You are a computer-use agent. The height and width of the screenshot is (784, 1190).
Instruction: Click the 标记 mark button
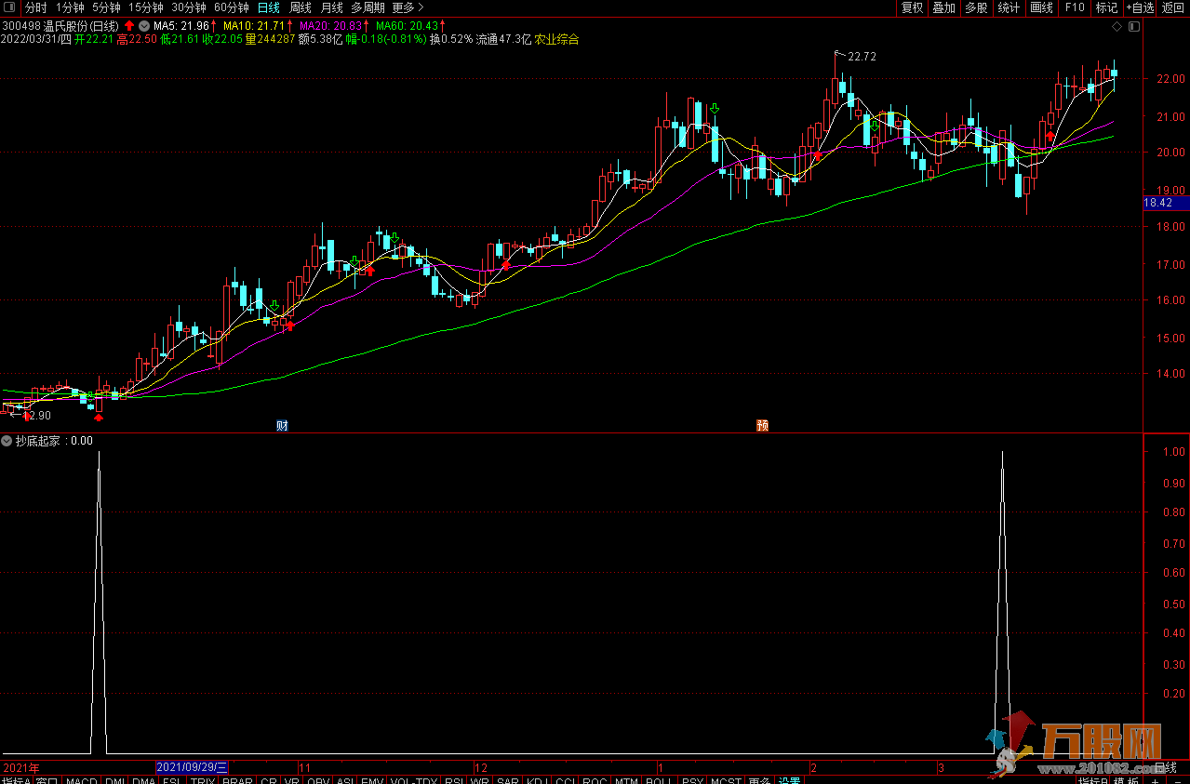1105,7
